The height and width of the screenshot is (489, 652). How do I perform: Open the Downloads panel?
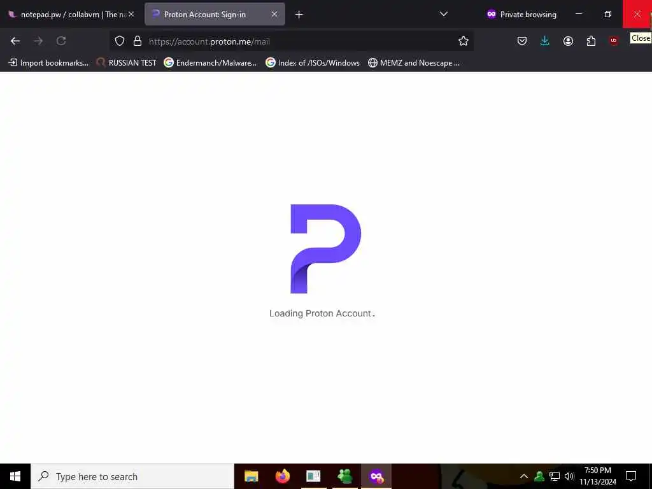click(x=545, y=41)
